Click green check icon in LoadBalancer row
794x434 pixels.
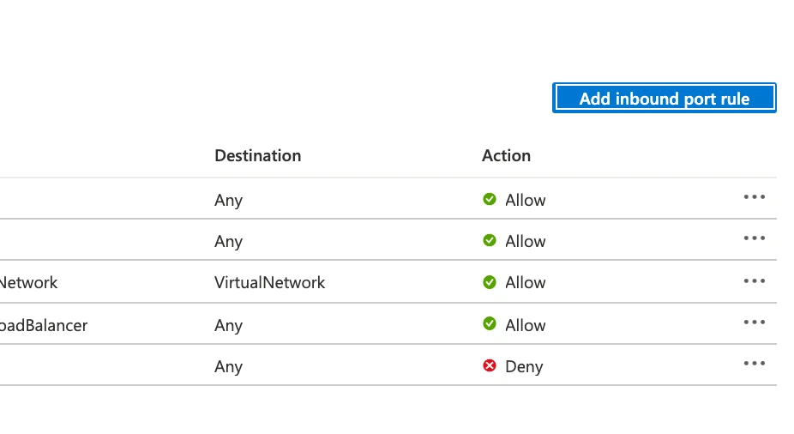click(x=489, y=323)
